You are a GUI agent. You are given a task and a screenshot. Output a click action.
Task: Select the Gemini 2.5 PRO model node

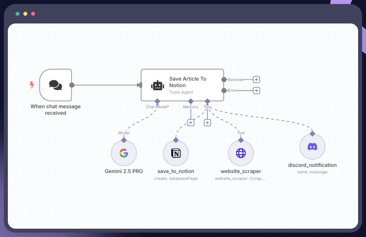tap(124, 153)
